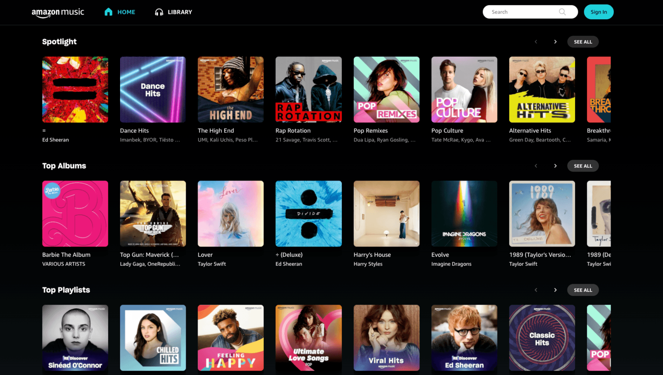Open the Rap Rotation playlist
663x375 pixels.
click(308, 89)
